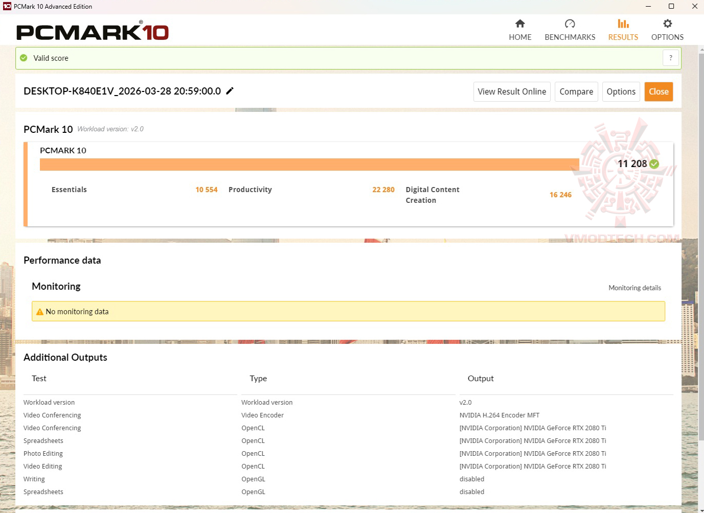Select the Results bar chart icon
The height and width of the screenshot is (513, 704).
tap(623, 24)
